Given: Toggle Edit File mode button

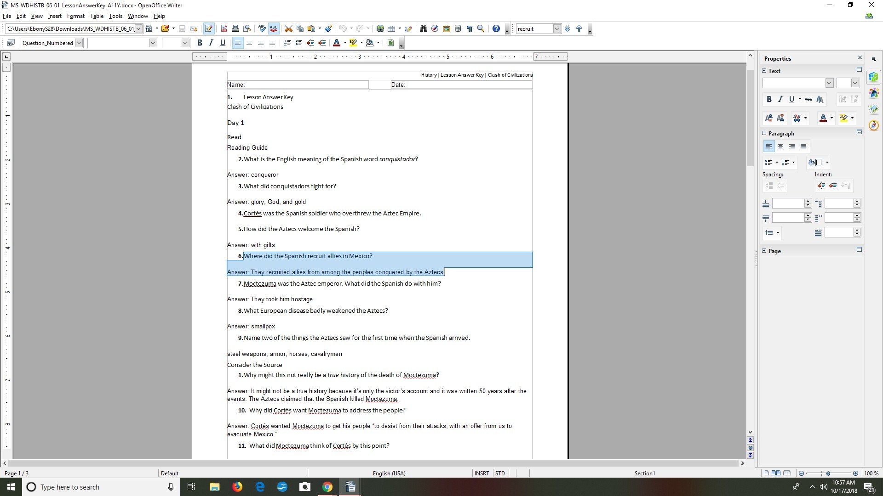Looking at the screenshot, I should pyautogui.click(x=208, y=28).
